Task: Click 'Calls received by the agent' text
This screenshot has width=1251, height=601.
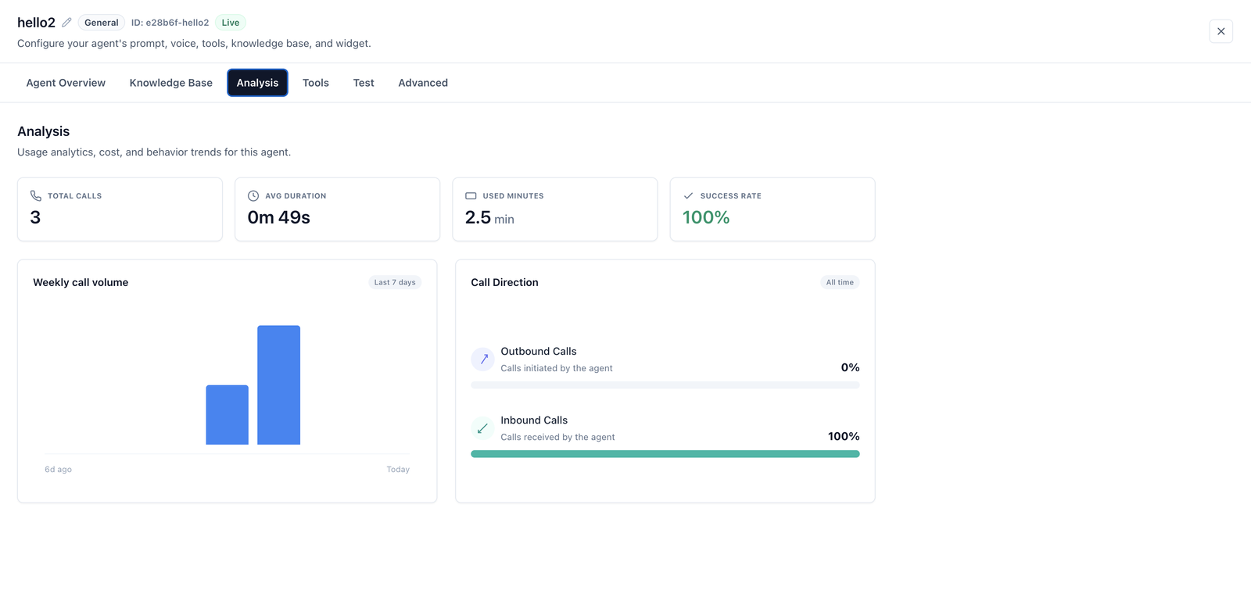Action: (x=557, y=437)
